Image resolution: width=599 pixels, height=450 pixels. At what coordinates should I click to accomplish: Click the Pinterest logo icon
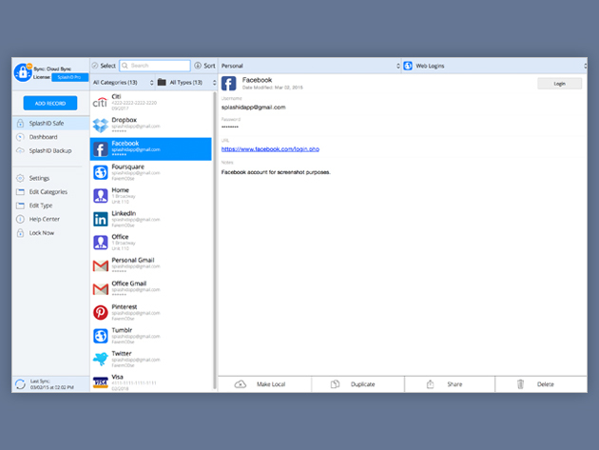pos(101,312)
